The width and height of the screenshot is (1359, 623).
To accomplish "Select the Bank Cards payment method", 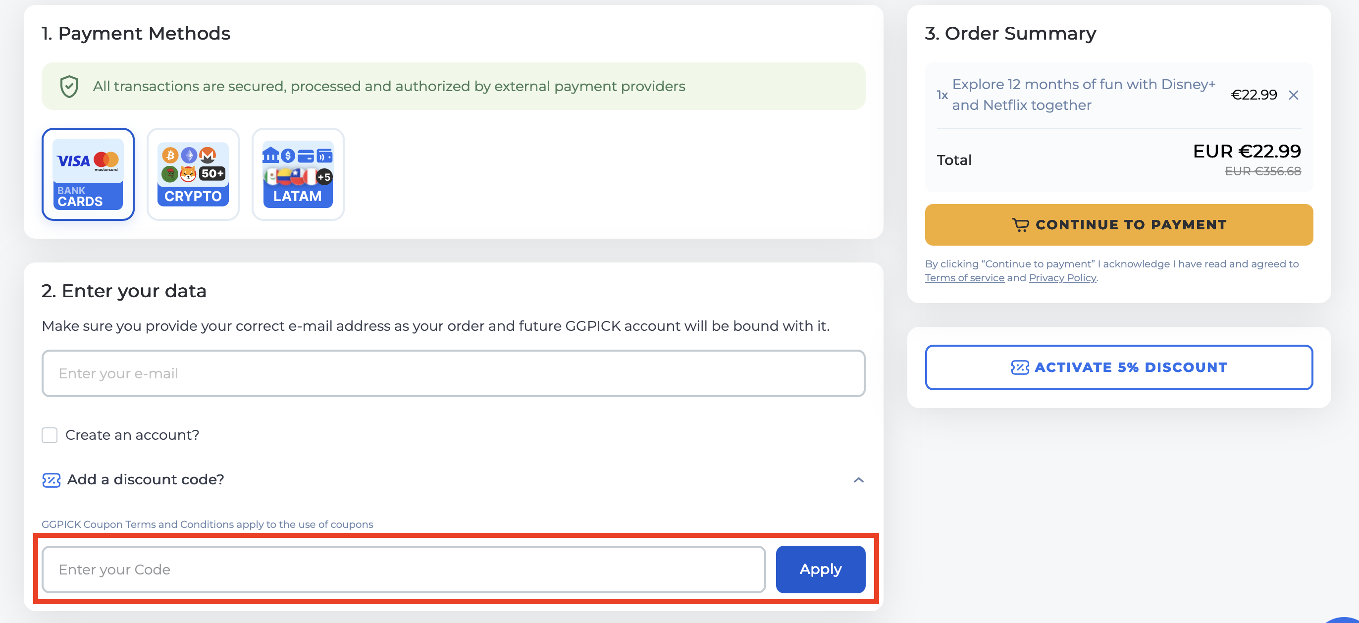I will coord(88,174).
